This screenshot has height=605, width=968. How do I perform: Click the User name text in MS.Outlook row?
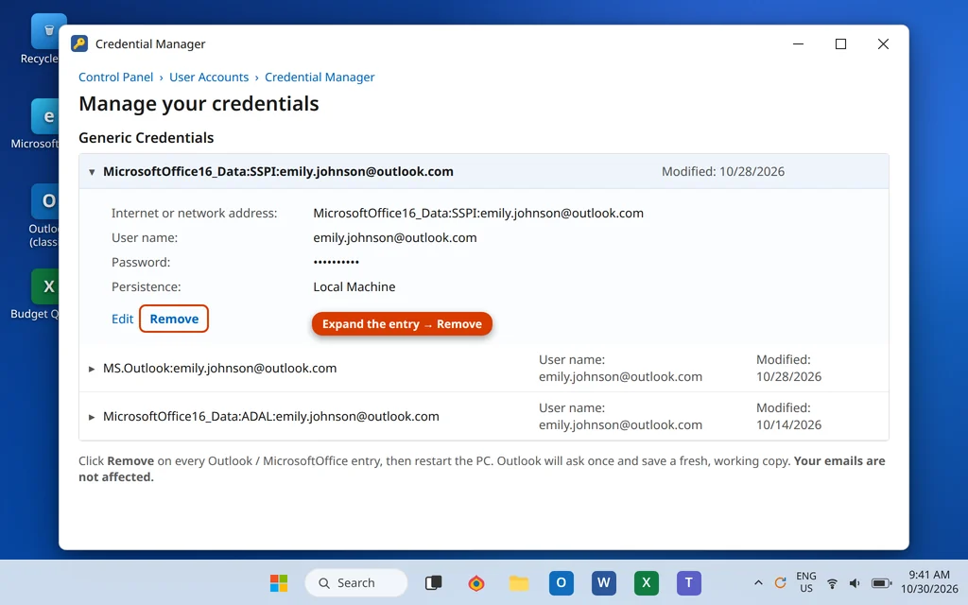(x=620, y=368)
